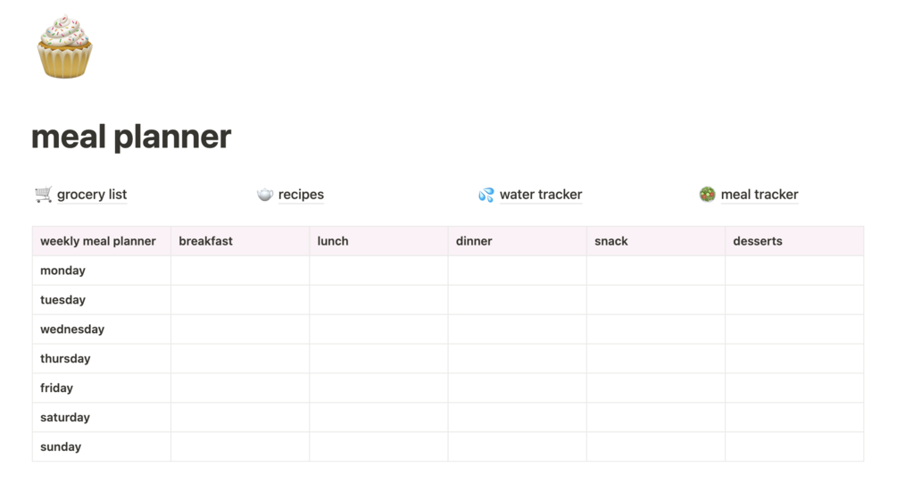Open the meal tracker page
Viewport: 897px width, 492px height.
point(760,195)
